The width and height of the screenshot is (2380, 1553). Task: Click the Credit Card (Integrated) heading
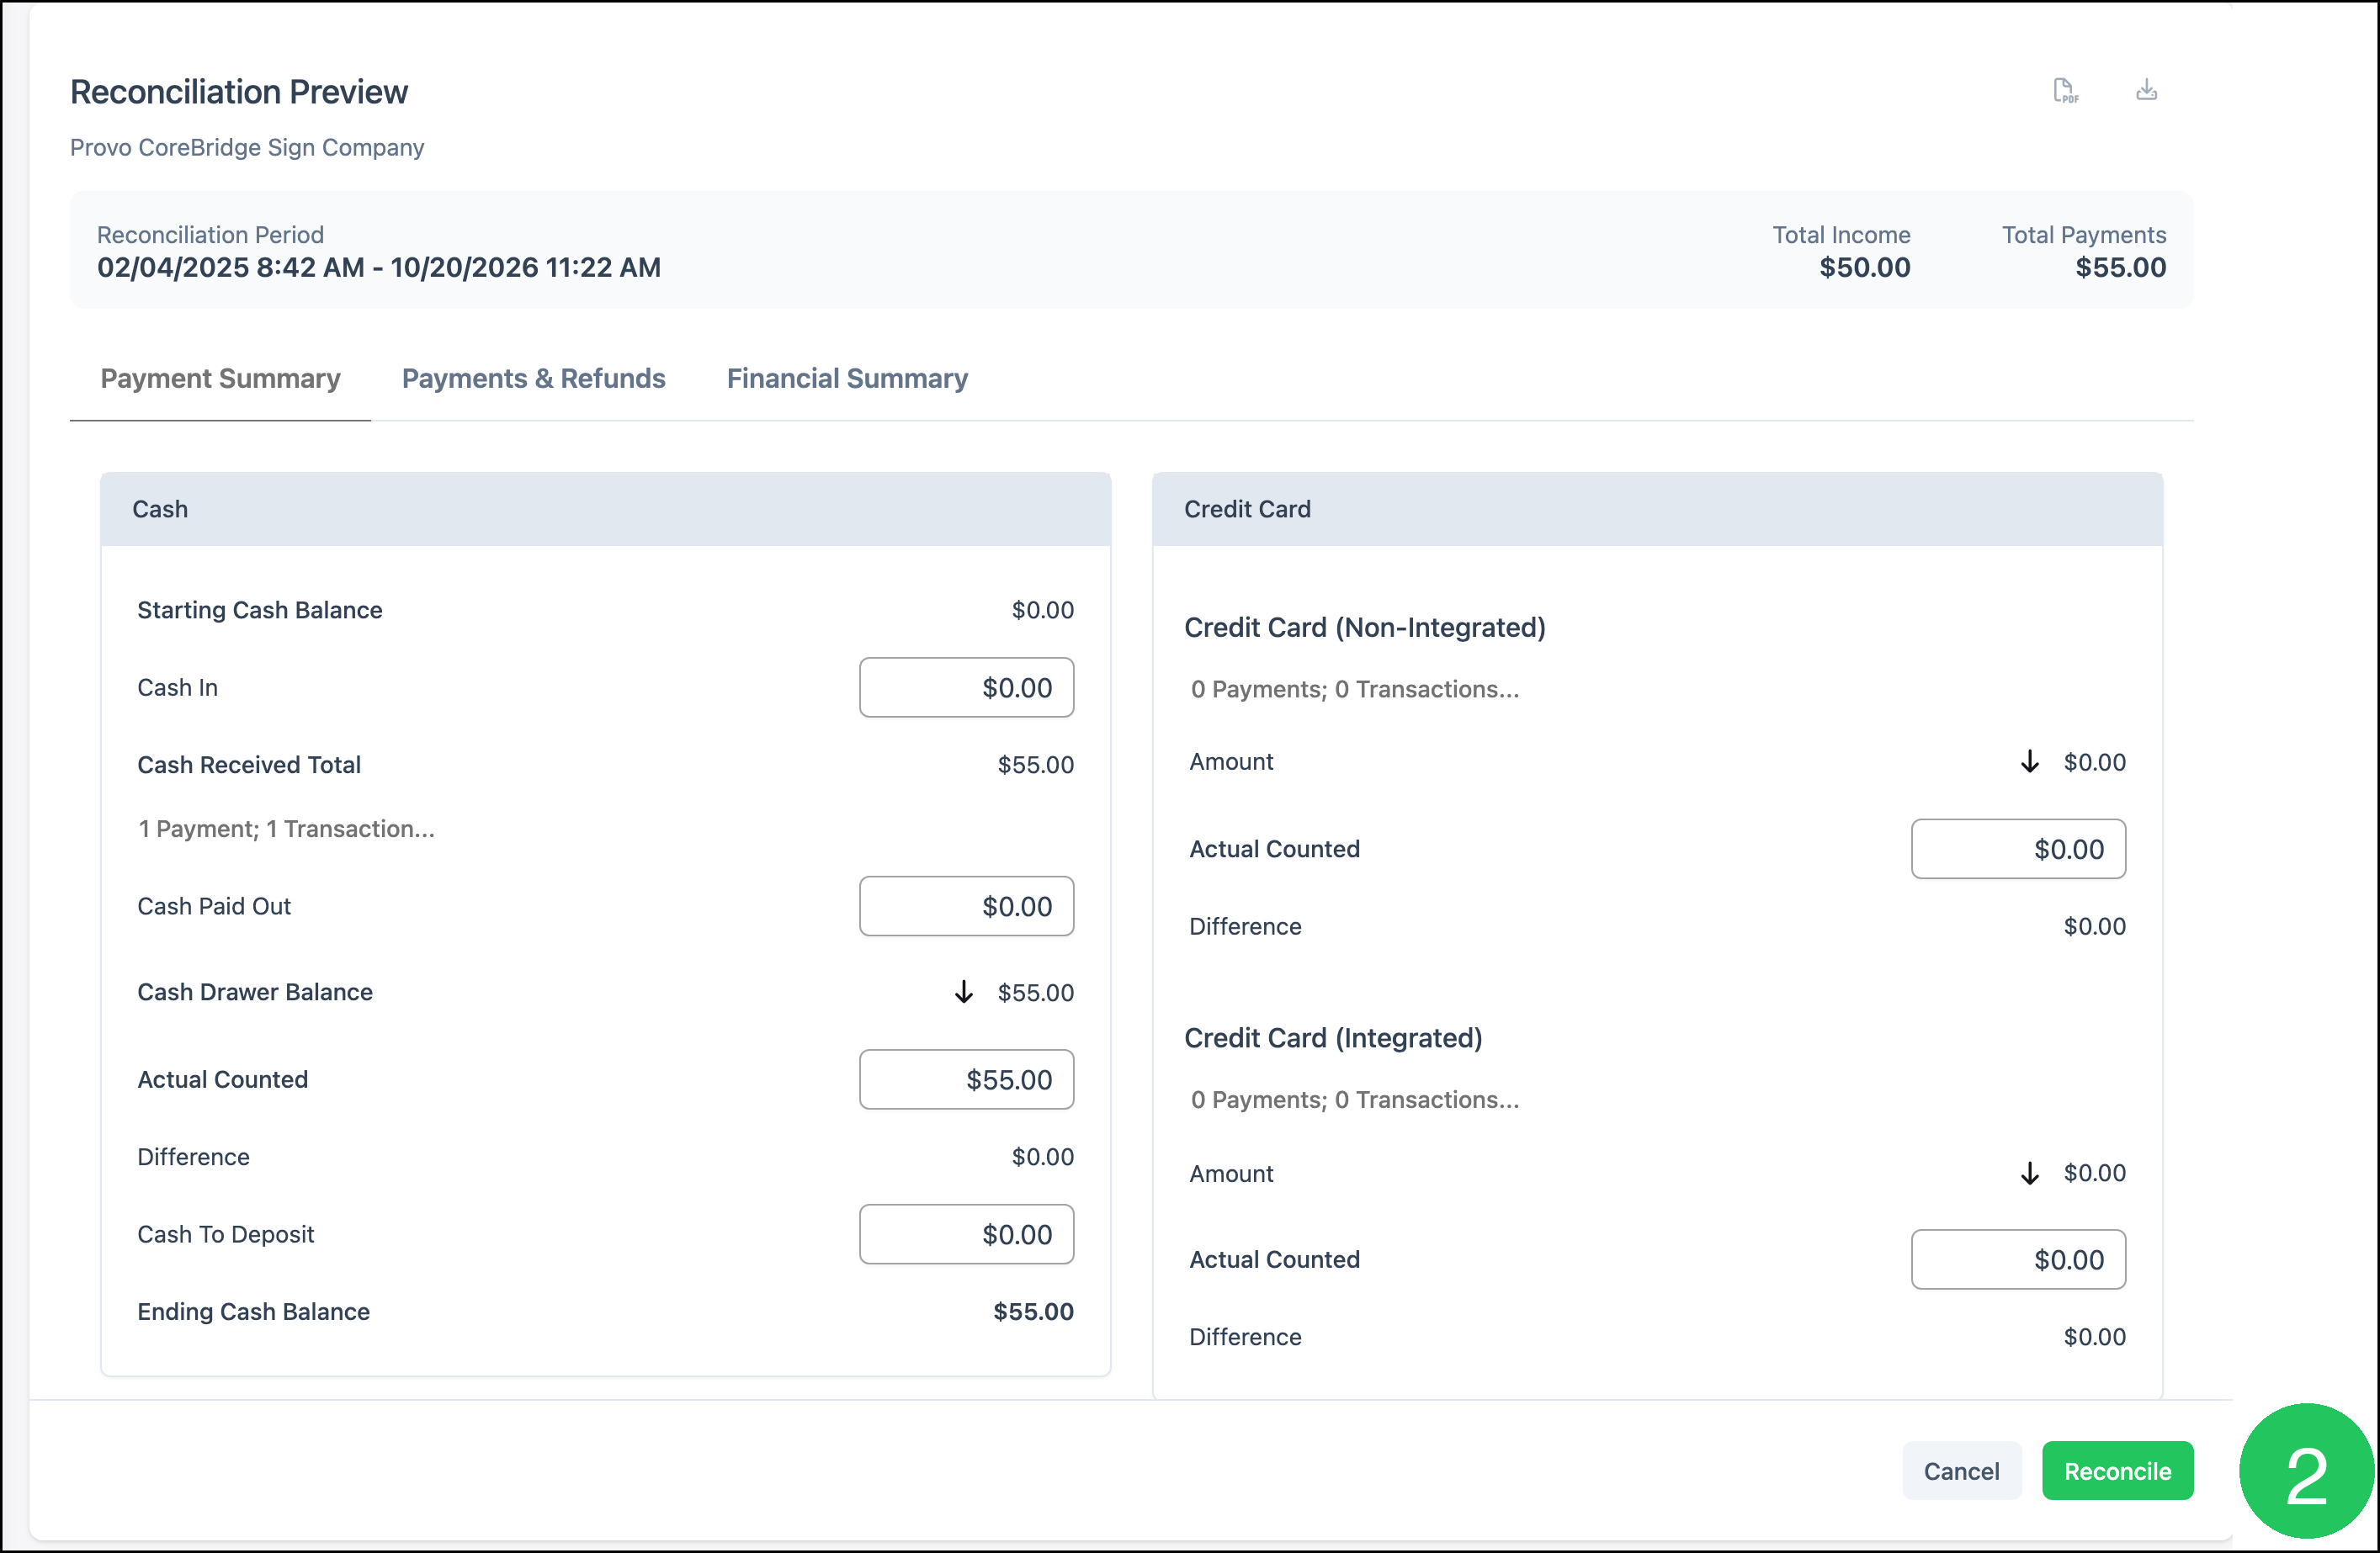click(x=1333, y=1038)
